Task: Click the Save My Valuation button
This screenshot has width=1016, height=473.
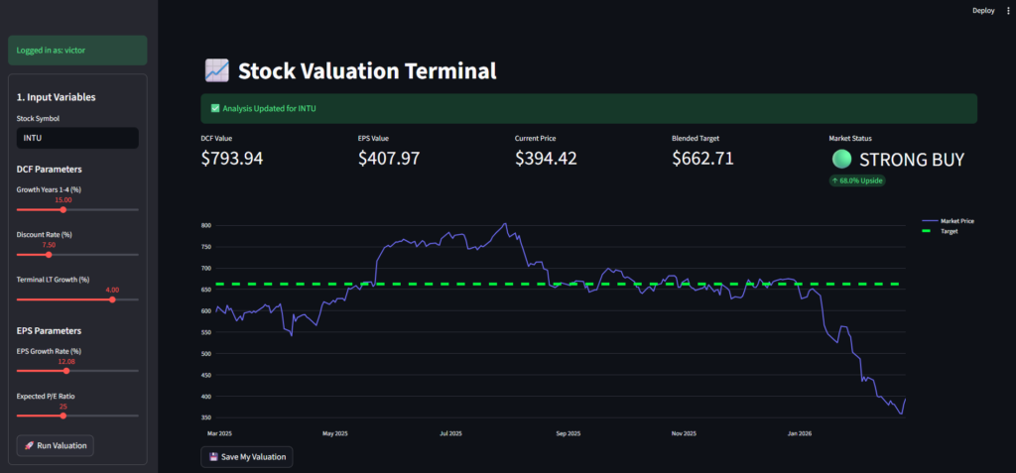Action: point(247,456)
